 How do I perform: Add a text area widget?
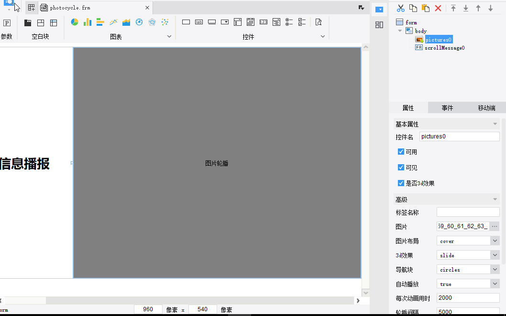[x=276, y=22]
